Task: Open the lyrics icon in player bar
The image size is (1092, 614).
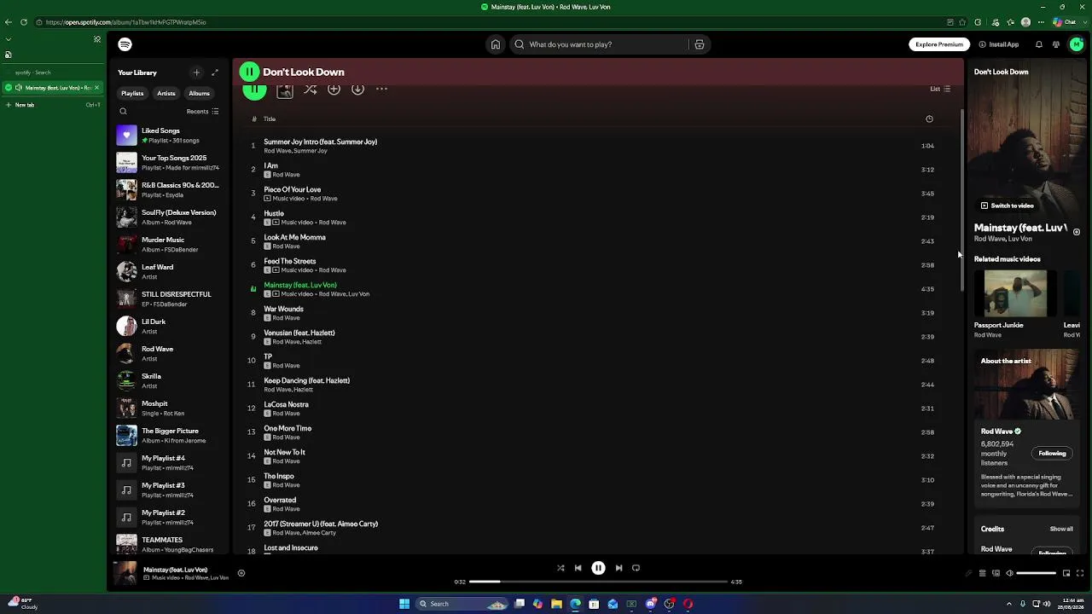Action: click(968, 573)
